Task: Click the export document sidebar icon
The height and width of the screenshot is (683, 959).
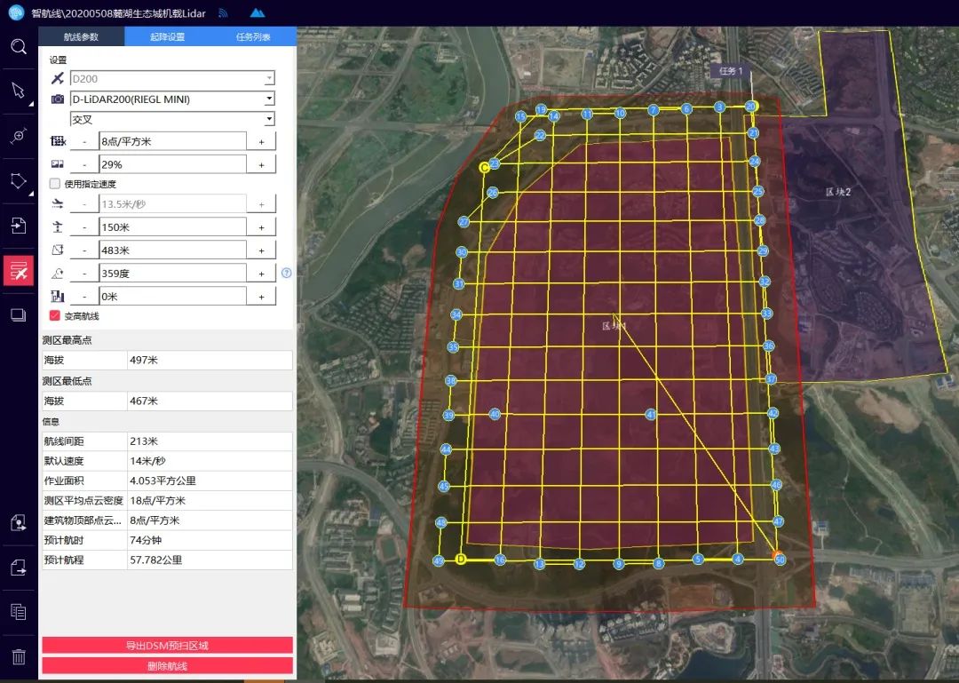Action: (x=19, y=568)
